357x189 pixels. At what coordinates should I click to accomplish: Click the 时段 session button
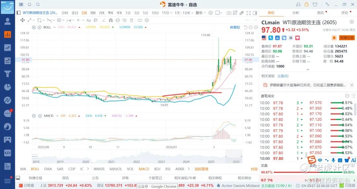tap(254, 169)
